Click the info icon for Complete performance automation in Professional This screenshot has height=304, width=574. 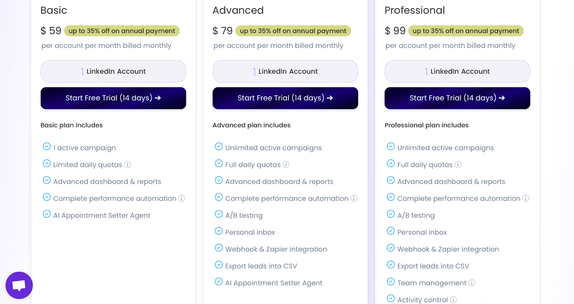[x=526, y=198]
